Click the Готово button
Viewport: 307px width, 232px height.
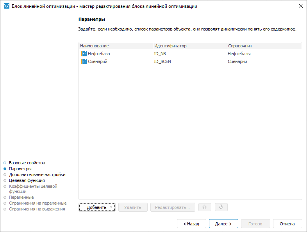coord(255,224)
